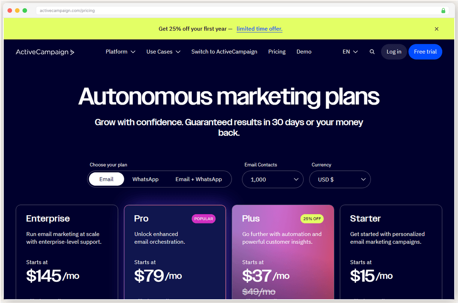
Task: Select the WhatsApp plan option
Action: point(145,179)
